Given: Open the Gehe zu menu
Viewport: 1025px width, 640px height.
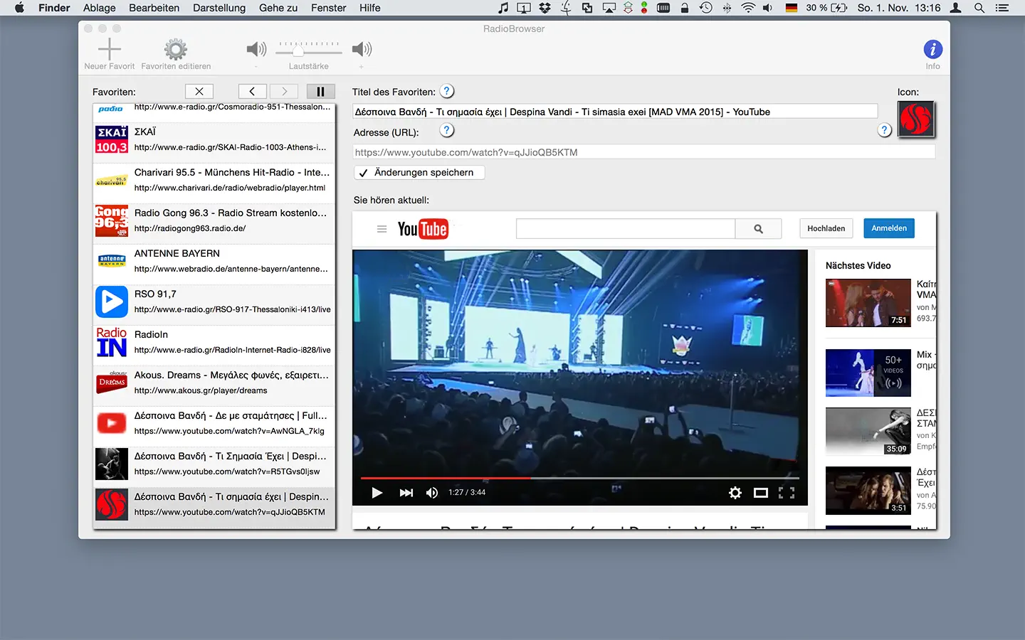Looking at the screenshot, I should [x=278, y=8].
